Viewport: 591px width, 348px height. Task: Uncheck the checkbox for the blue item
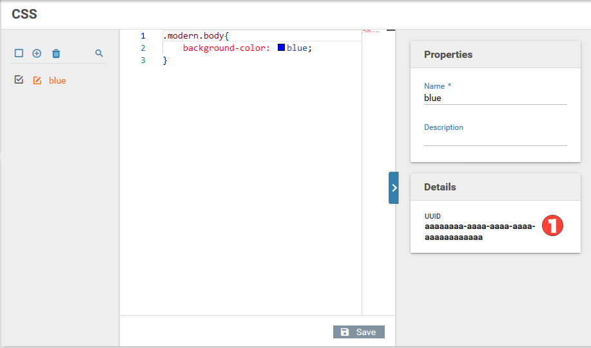click(x=19, y=80)
